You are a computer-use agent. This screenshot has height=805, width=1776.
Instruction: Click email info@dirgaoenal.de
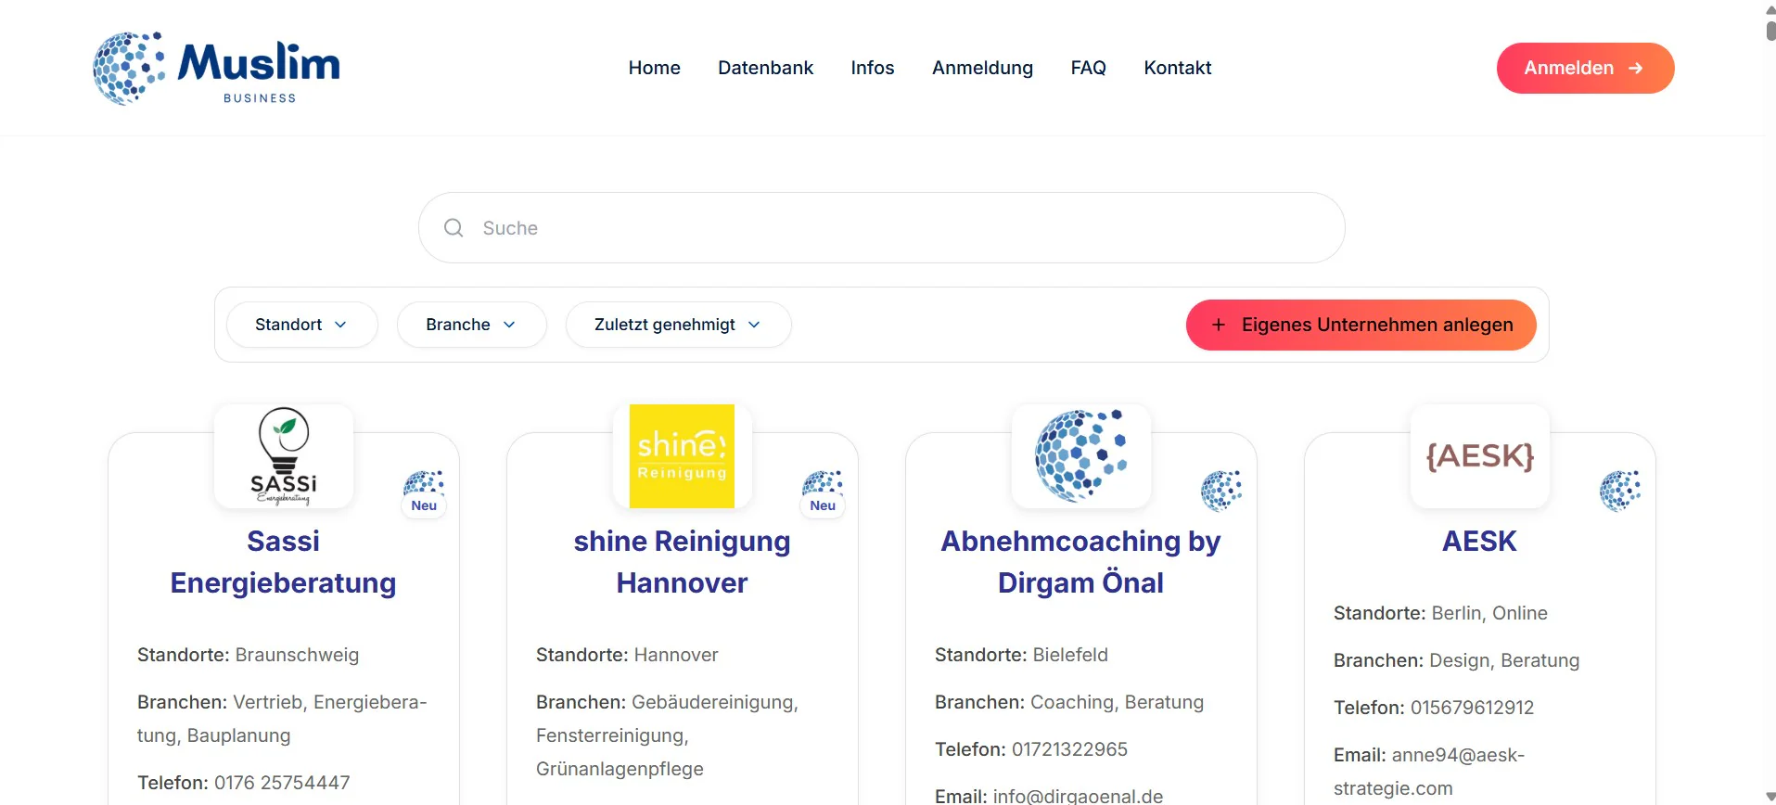(x=1078, y=796)
